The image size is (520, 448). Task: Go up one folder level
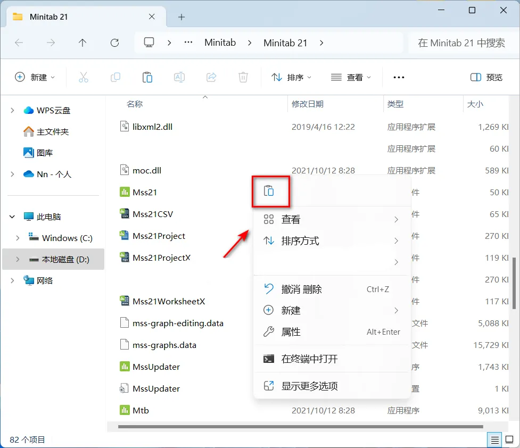82,43
